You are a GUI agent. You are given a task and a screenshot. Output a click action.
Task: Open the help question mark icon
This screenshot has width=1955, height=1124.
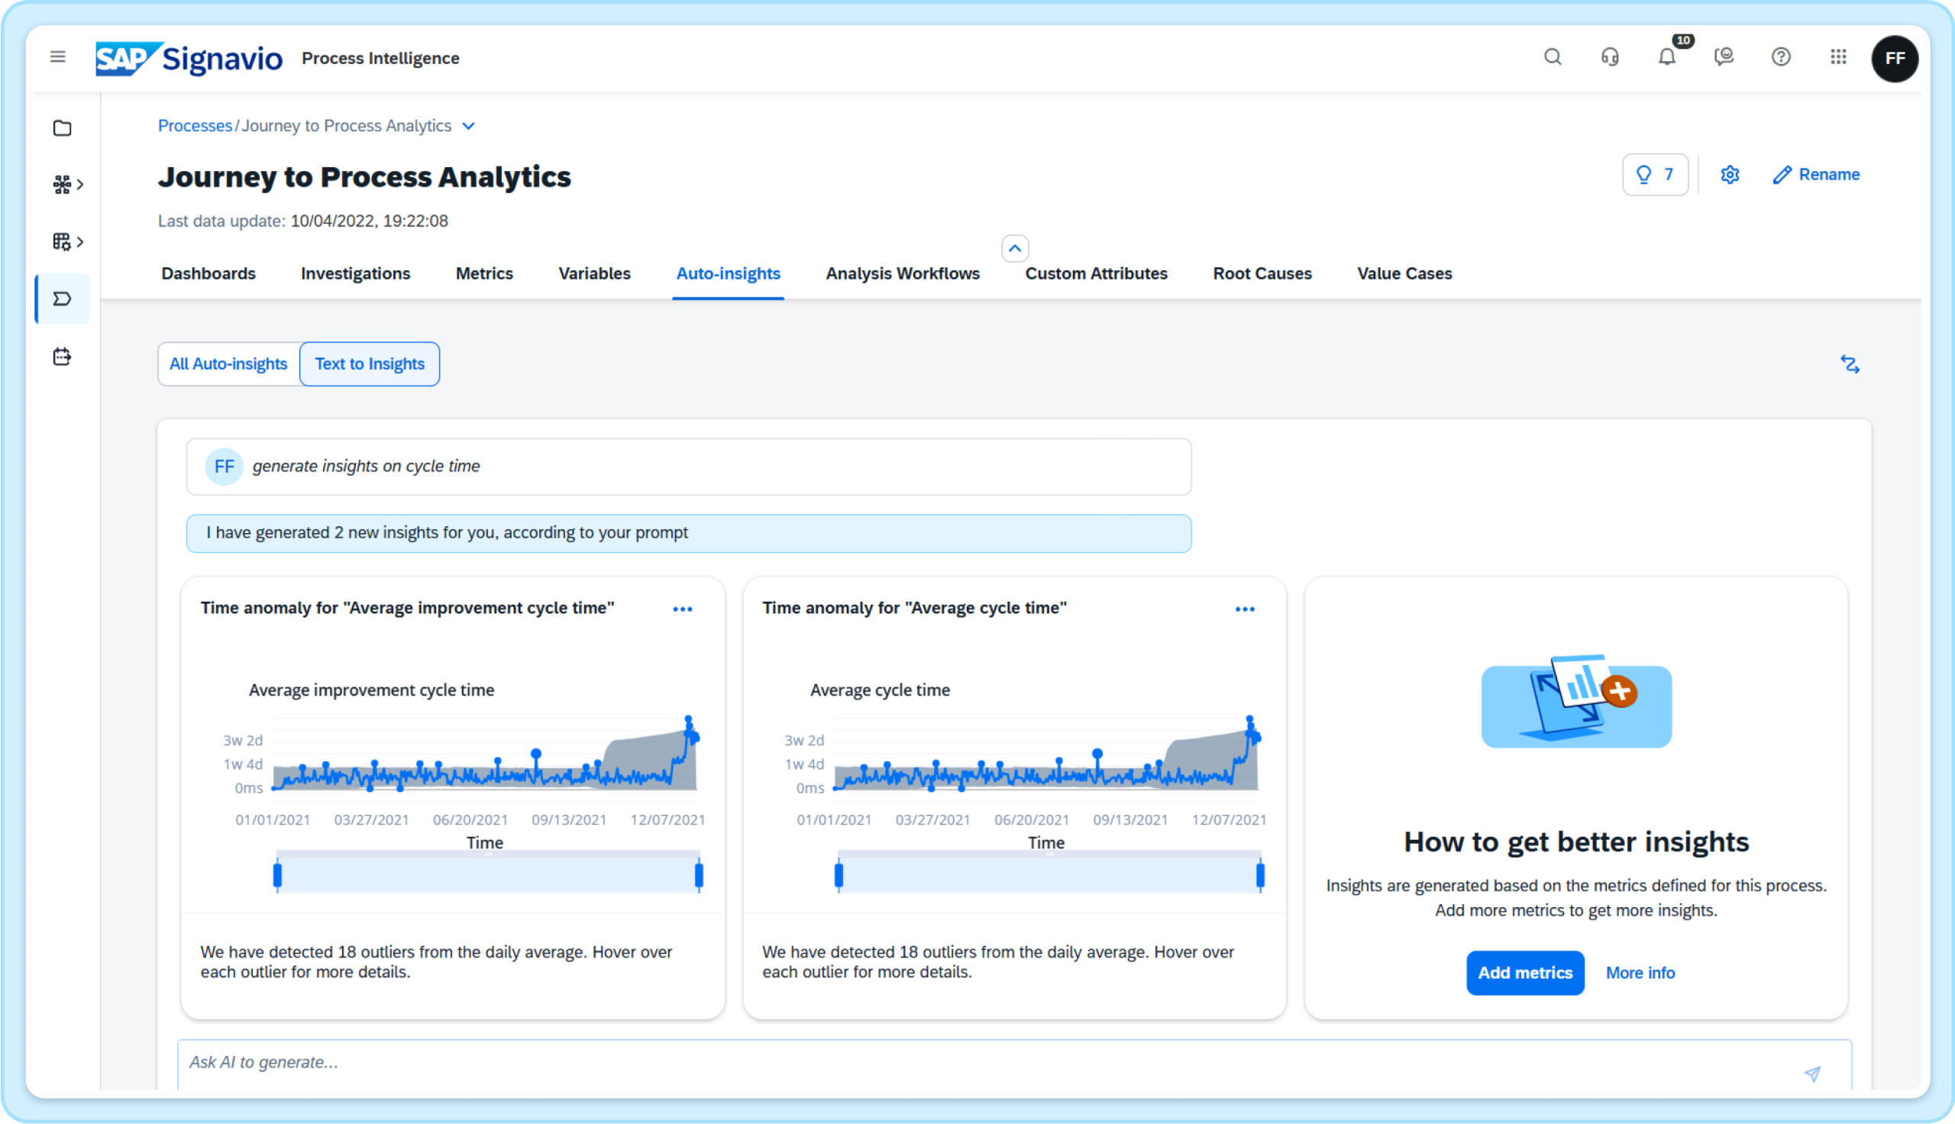(x=1781, y=57)
